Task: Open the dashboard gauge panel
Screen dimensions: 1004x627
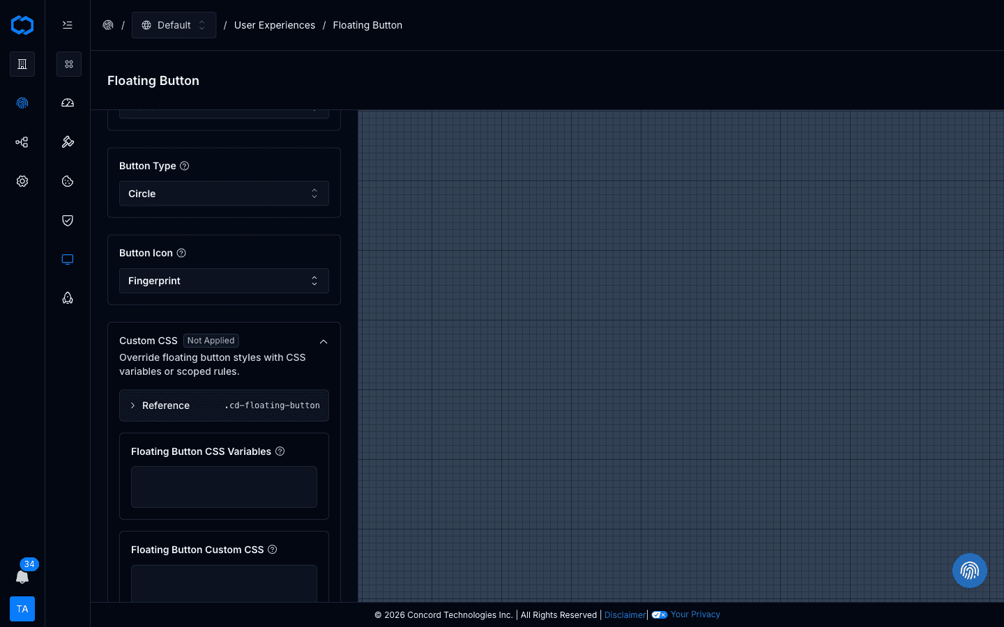Action: 68,102
